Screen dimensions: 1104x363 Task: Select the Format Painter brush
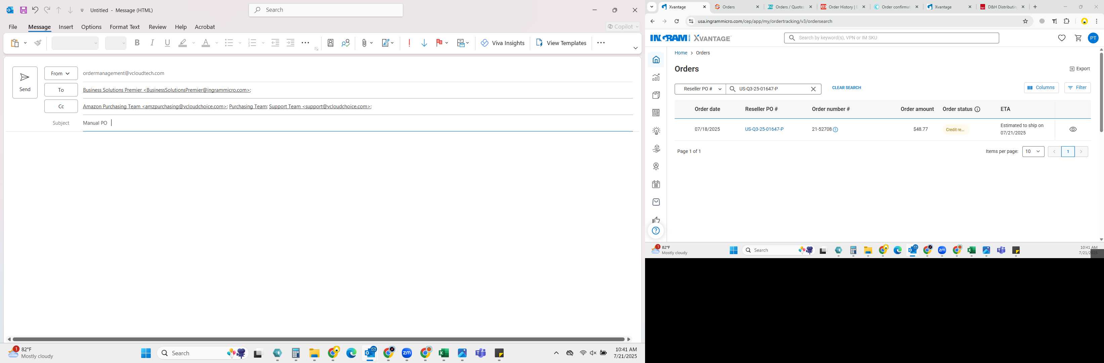(x=38, y=43)
